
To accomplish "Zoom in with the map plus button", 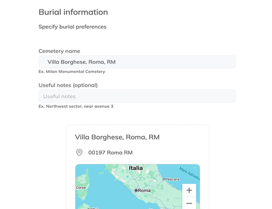I will 189,190.
